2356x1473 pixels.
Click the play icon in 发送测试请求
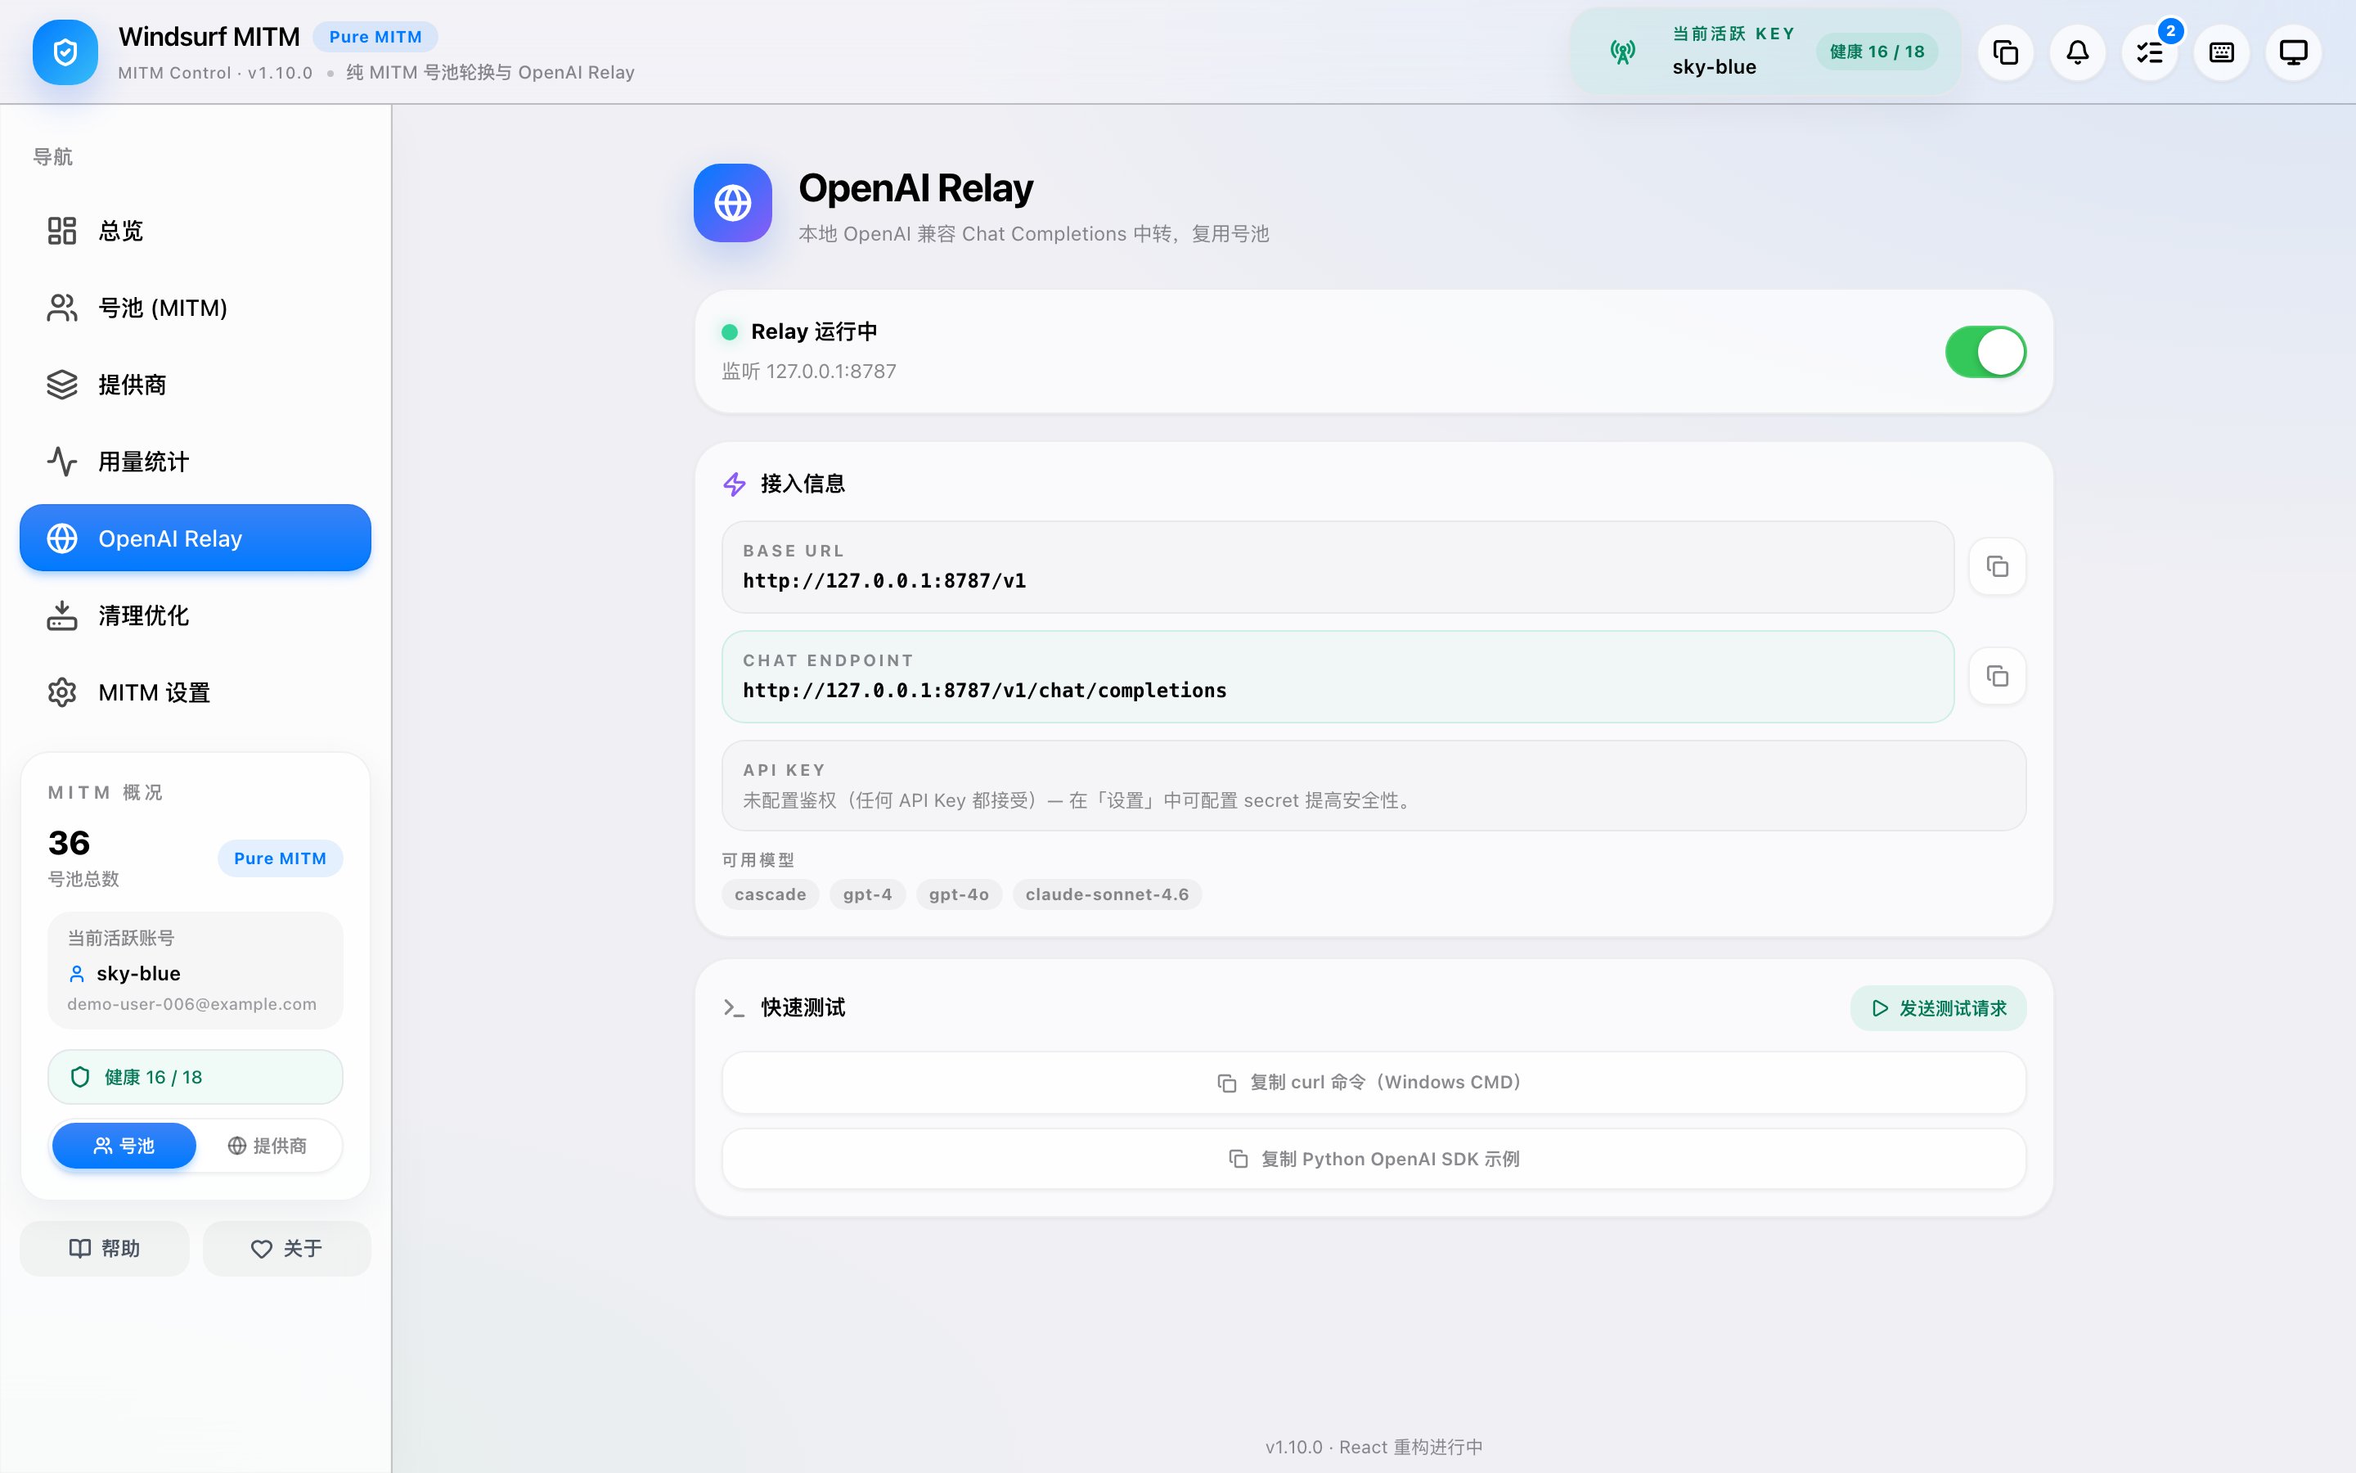(x=1880, y=1008)
